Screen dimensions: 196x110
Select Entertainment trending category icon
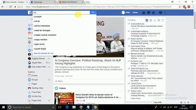click(x=163, y=20)
